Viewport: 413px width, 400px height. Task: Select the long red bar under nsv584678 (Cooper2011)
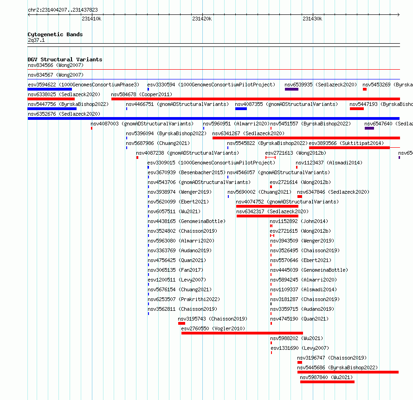(x=256, y=99)
